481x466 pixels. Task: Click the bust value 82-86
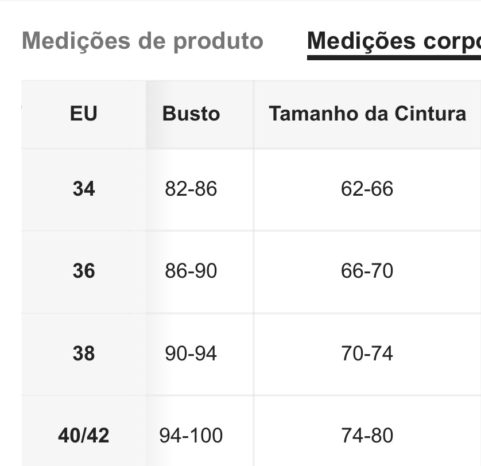tap(191, 188)
